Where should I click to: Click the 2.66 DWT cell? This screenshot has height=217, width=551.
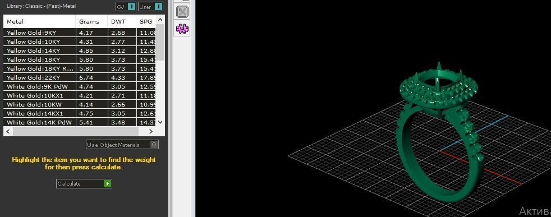122,104
